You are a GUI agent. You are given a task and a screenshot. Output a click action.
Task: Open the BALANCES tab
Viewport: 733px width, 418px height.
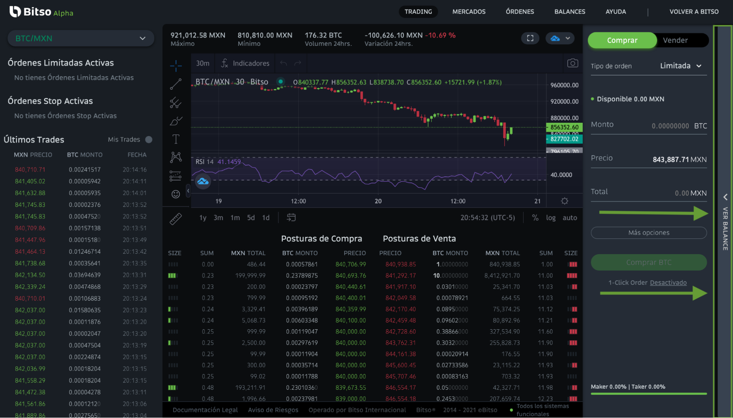tap(569, 11)
